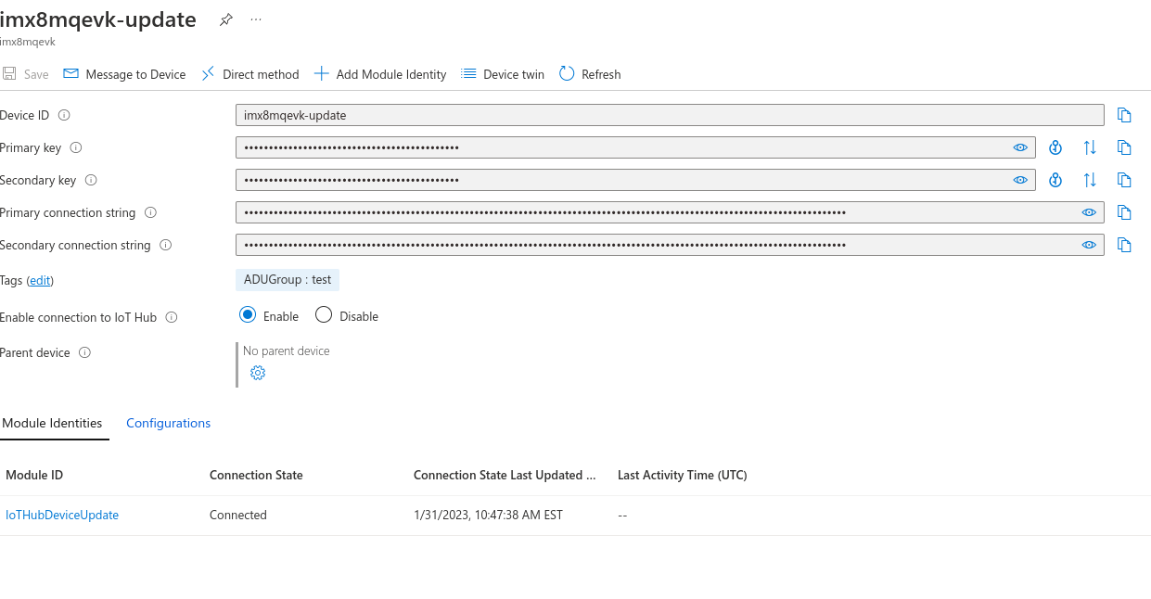Invoke a Direct method
Image resolution: width=1151 pixels, height=599 pixels.
pyautogui.click(x=249, y=74)
